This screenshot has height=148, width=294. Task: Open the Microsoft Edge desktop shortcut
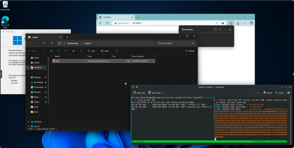pyautogui.click(x=5, y=22)
